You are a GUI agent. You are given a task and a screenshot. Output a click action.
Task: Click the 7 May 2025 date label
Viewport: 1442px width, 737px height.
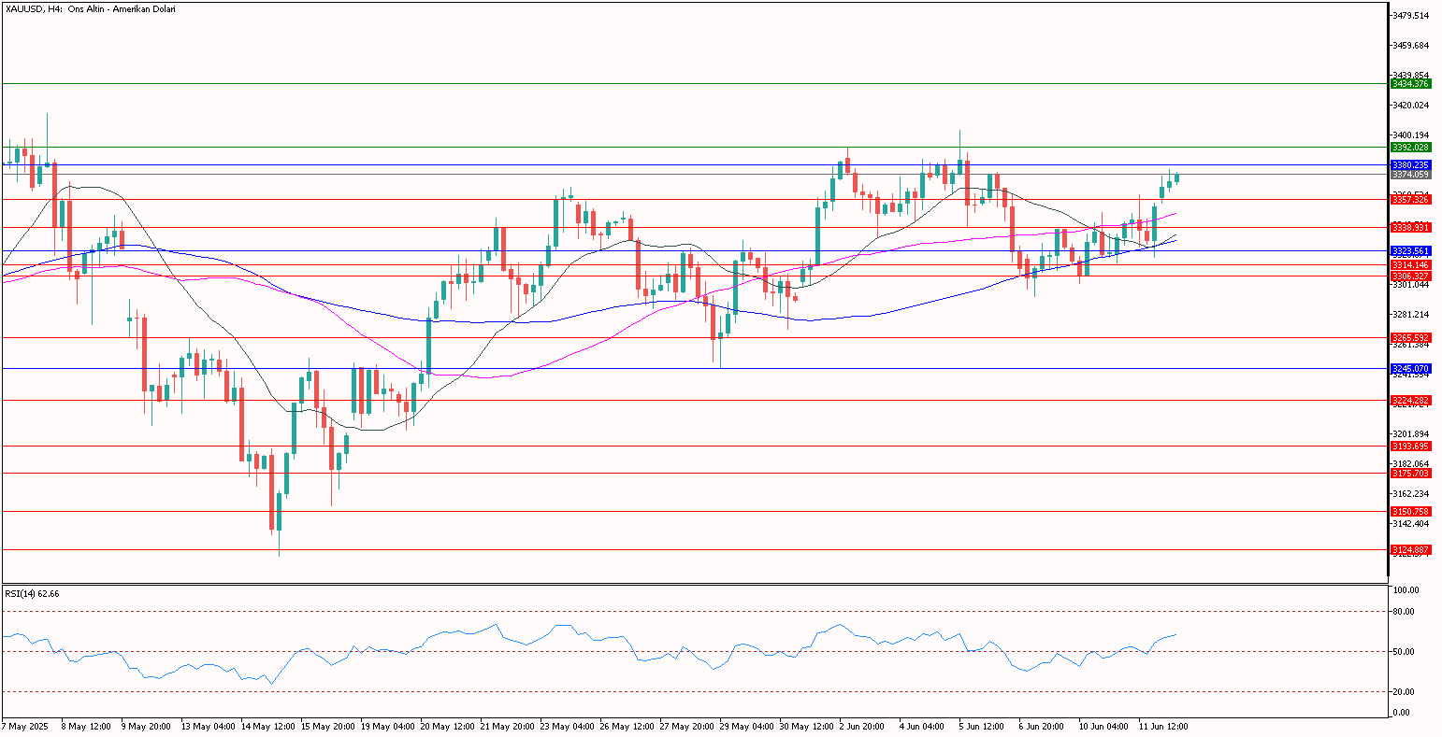pos(24,726)
